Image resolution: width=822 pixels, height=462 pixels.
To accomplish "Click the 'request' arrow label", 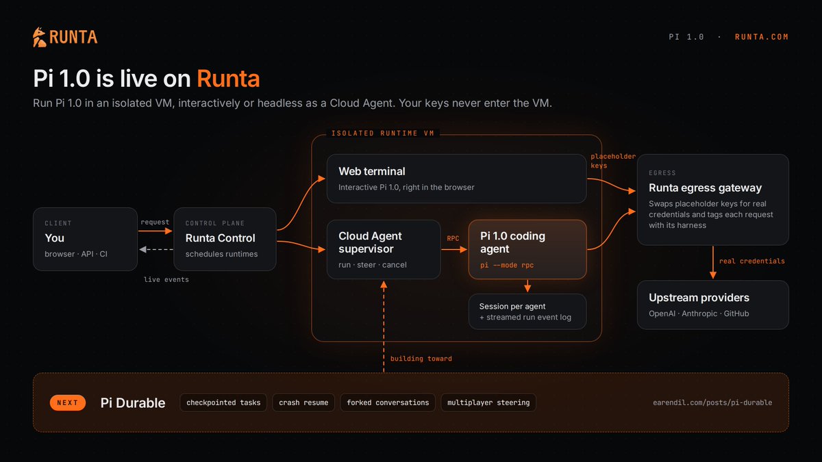I will point(155,222).
